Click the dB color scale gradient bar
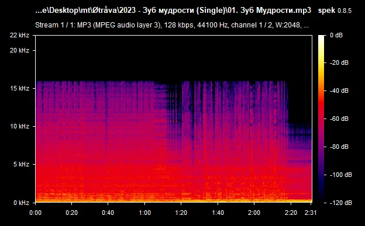This screenshot has height=226, width=365. (x=321, y=119)
